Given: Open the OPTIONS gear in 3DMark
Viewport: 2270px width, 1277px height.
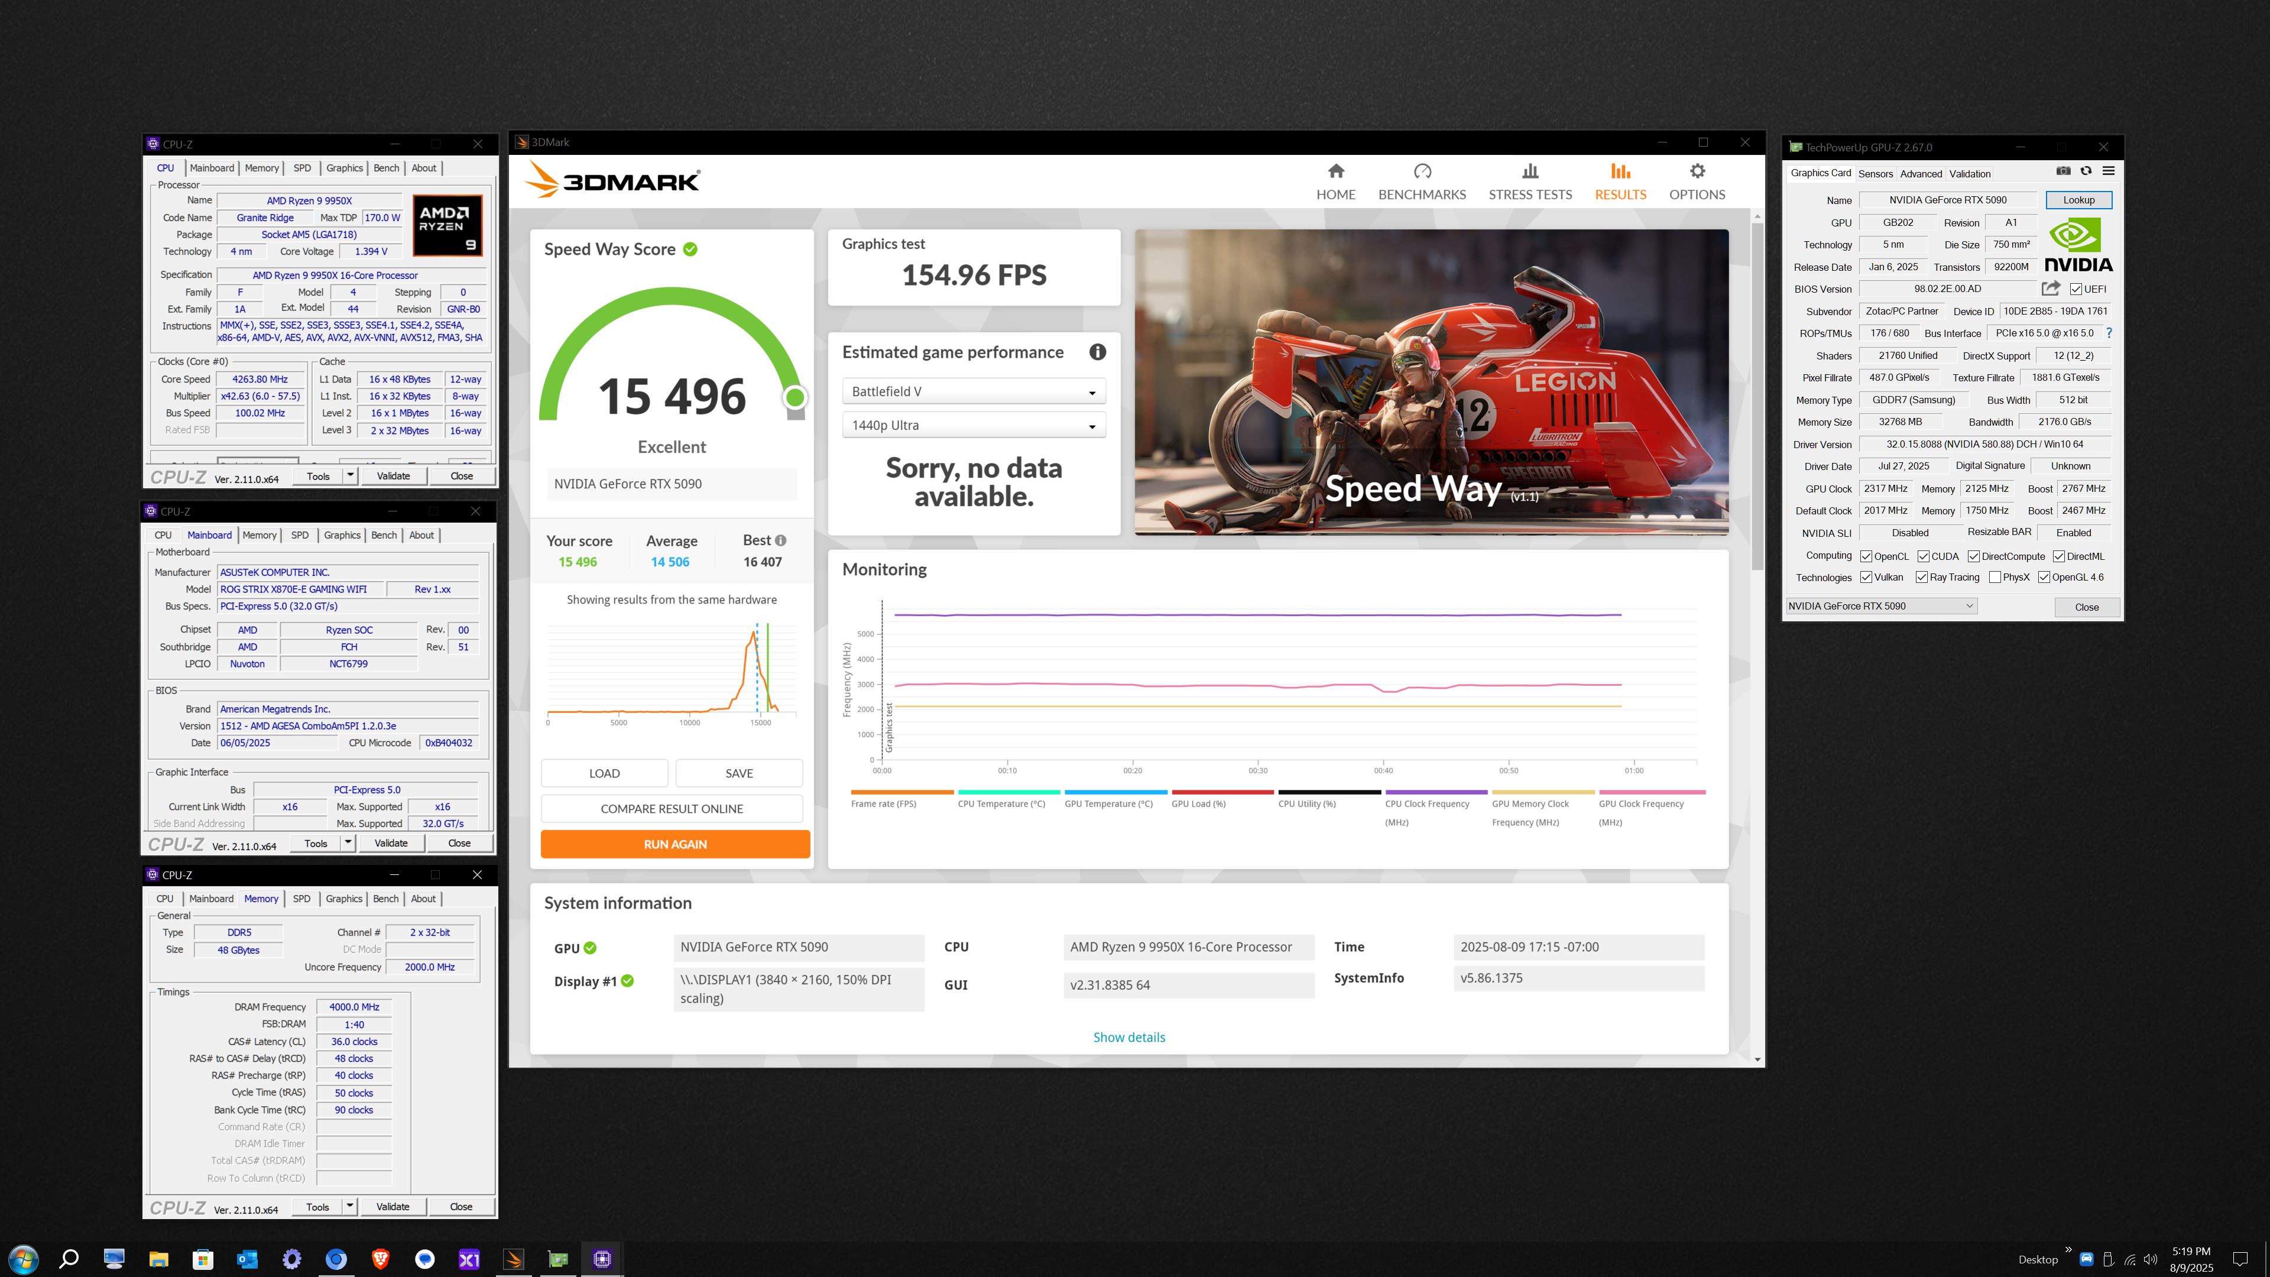Looking at the screenshot, I should 1697,171.
